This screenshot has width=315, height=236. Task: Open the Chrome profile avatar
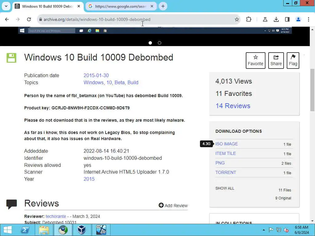point(298,19)
